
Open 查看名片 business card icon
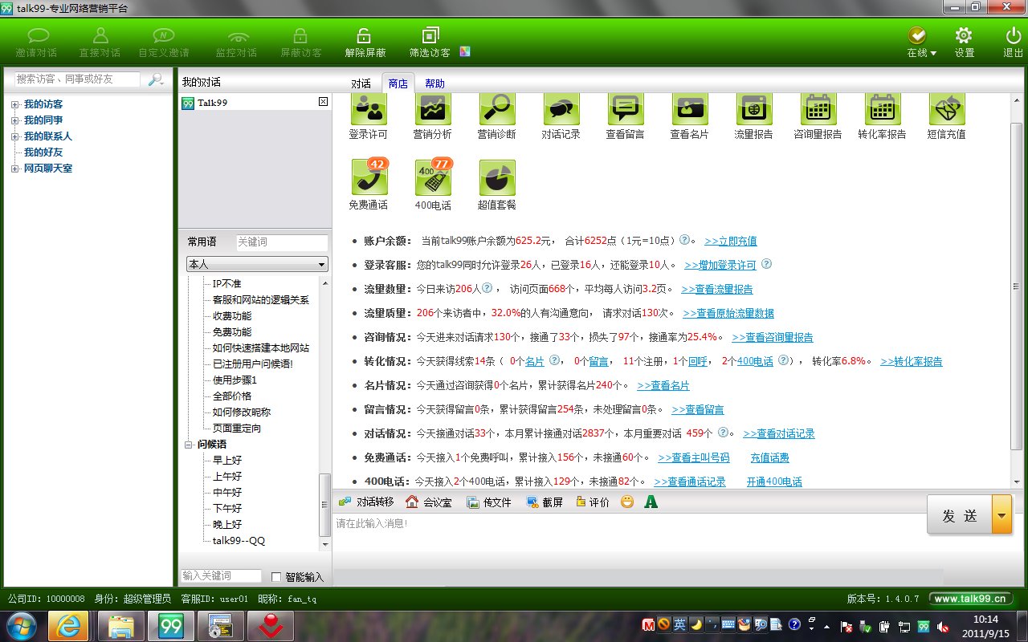(x=690, y=117)
